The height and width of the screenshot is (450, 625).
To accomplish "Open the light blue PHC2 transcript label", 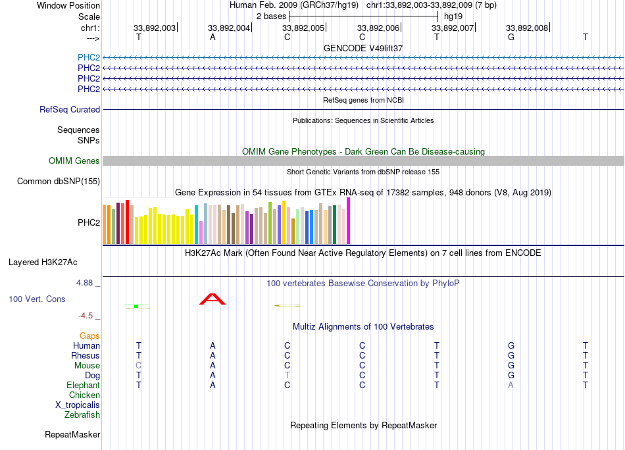I will (89, 57).
